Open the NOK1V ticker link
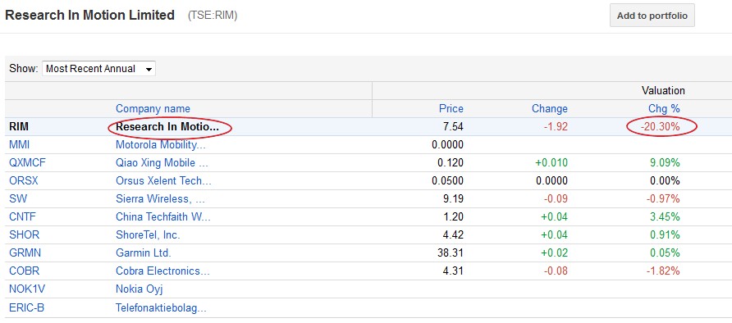 pos(27,289)
